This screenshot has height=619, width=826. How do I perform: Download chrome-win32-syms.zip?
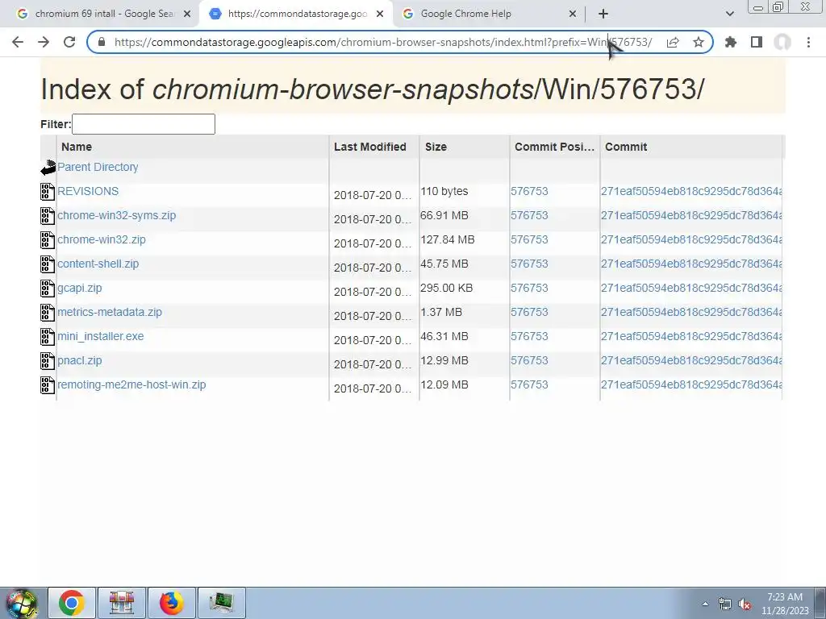pyautogui.click(x=116, y=215)
